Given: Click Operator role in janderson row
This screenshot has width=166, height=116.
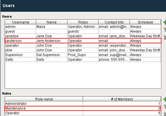Looking at the screenshot, I should [83, 41].
